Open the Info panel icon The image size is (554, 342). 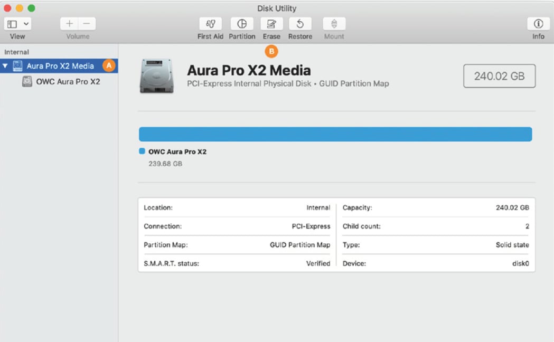pyautogui.click(x=538, y=24)
